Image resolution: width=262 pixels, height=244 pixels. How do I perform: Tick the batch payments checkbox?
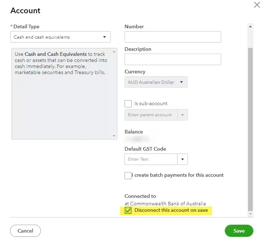128,175
